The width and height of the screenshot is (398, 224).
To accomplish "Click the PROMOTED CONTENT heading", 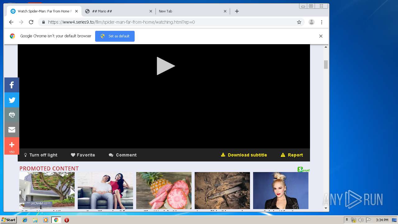I will 49,168.
